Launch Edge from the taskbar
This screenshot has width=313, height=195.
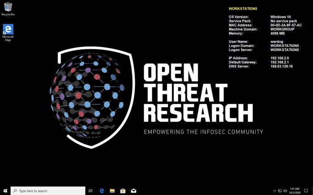coord(101,191)
